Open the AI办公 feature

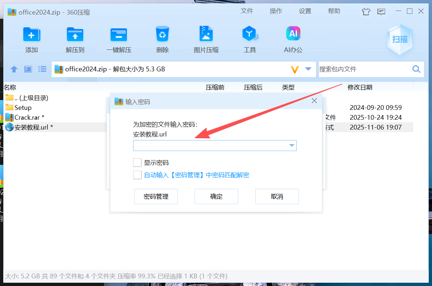pyautogui.click(x=293, y=39)
